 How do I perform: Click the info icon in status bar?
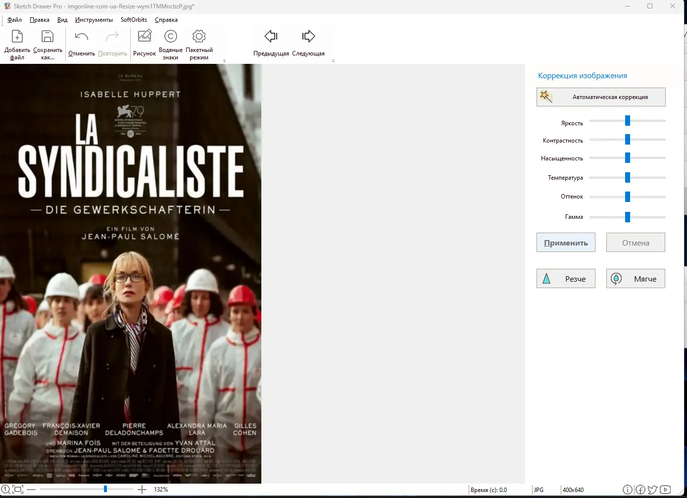coord(627,490)
